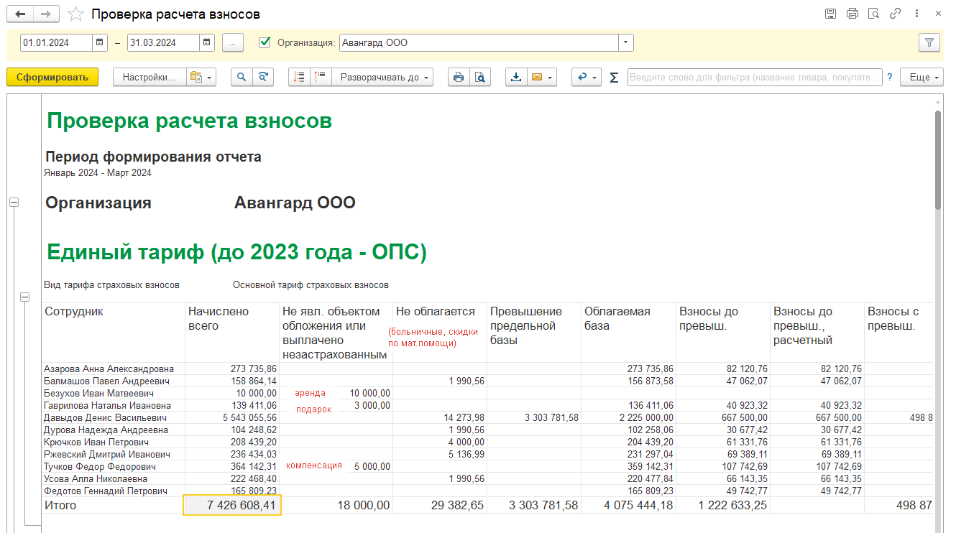This screenshot has width=956, height=533.
Task: Open calendar for end date 31.03.2024
Action: point(207,42)
